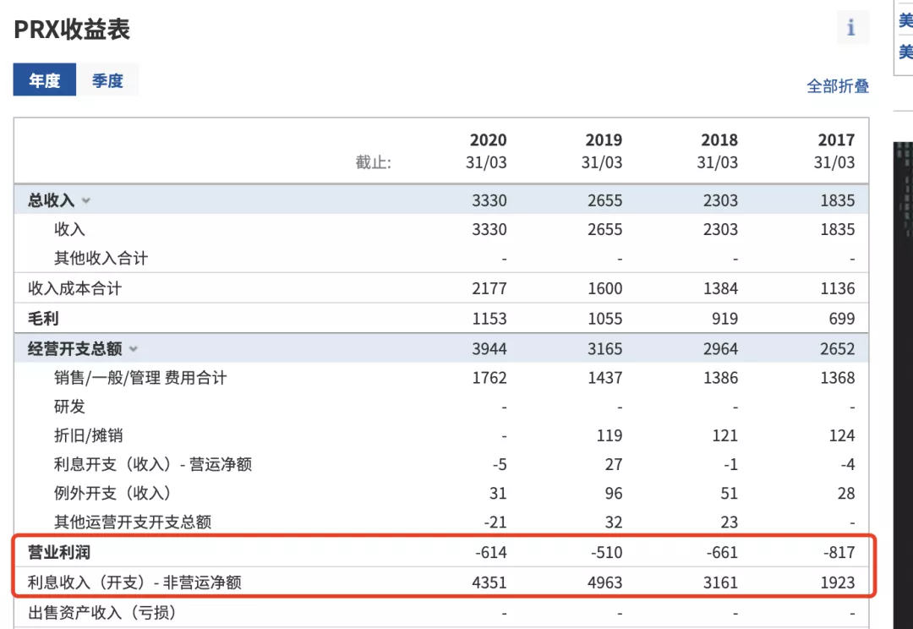
Task: Click the 2017 收入 value 1835
Action: (x=837, y=229)
